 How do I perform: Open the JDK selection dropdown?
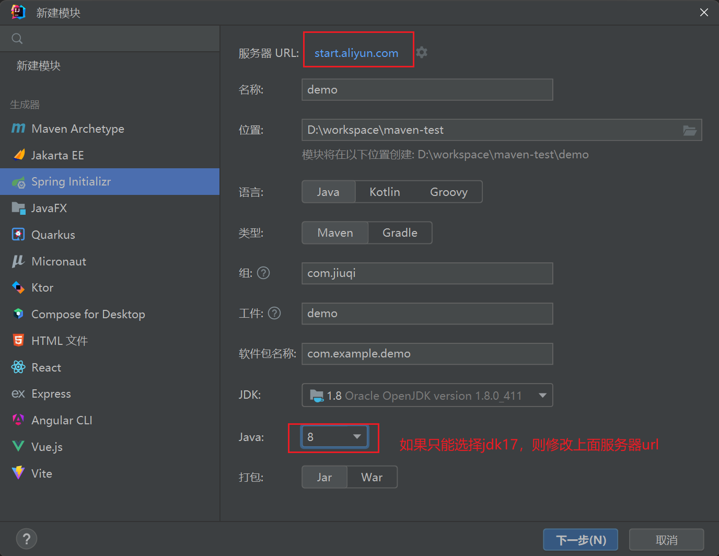(x=427, y=395)
